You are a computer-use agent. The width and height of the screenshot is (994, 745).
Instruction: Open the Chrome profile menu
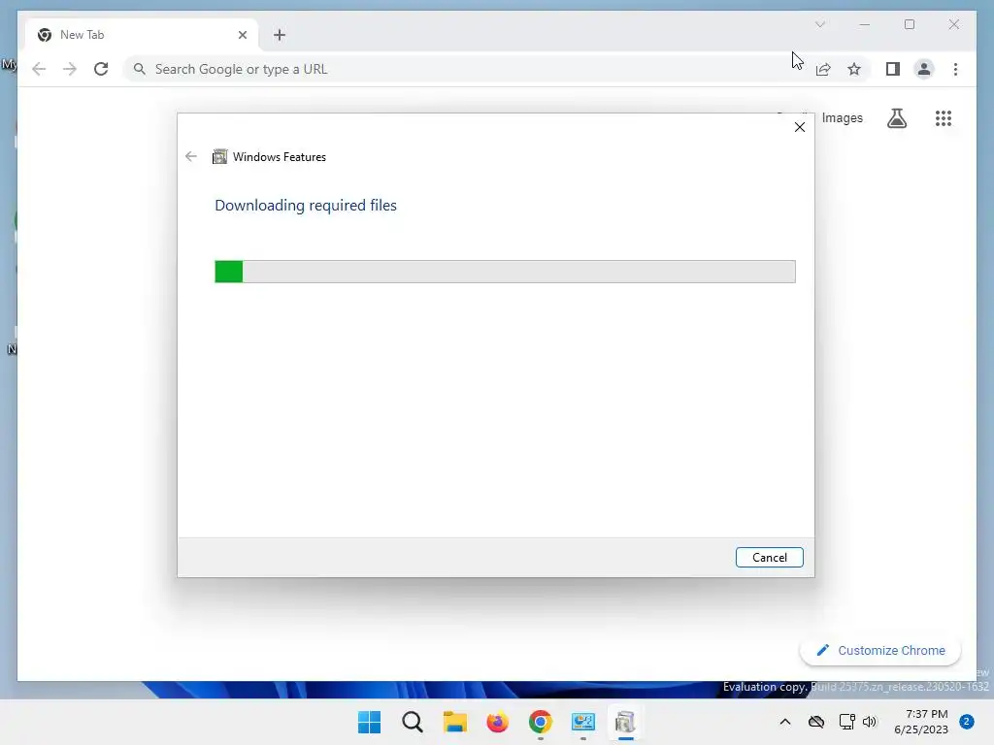(x=924, y=69)
